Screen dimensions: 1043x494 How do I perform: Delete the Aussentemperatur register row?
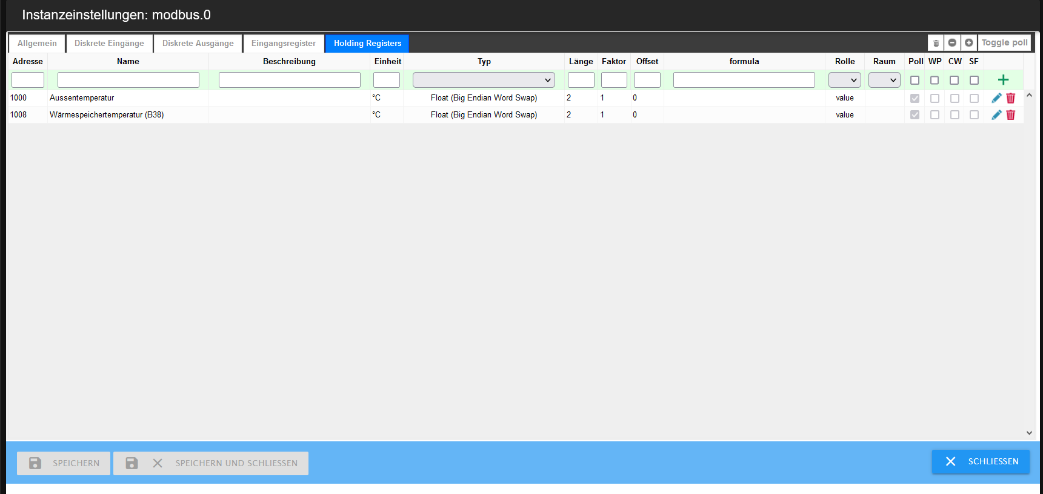click(x=1011, y=98)
